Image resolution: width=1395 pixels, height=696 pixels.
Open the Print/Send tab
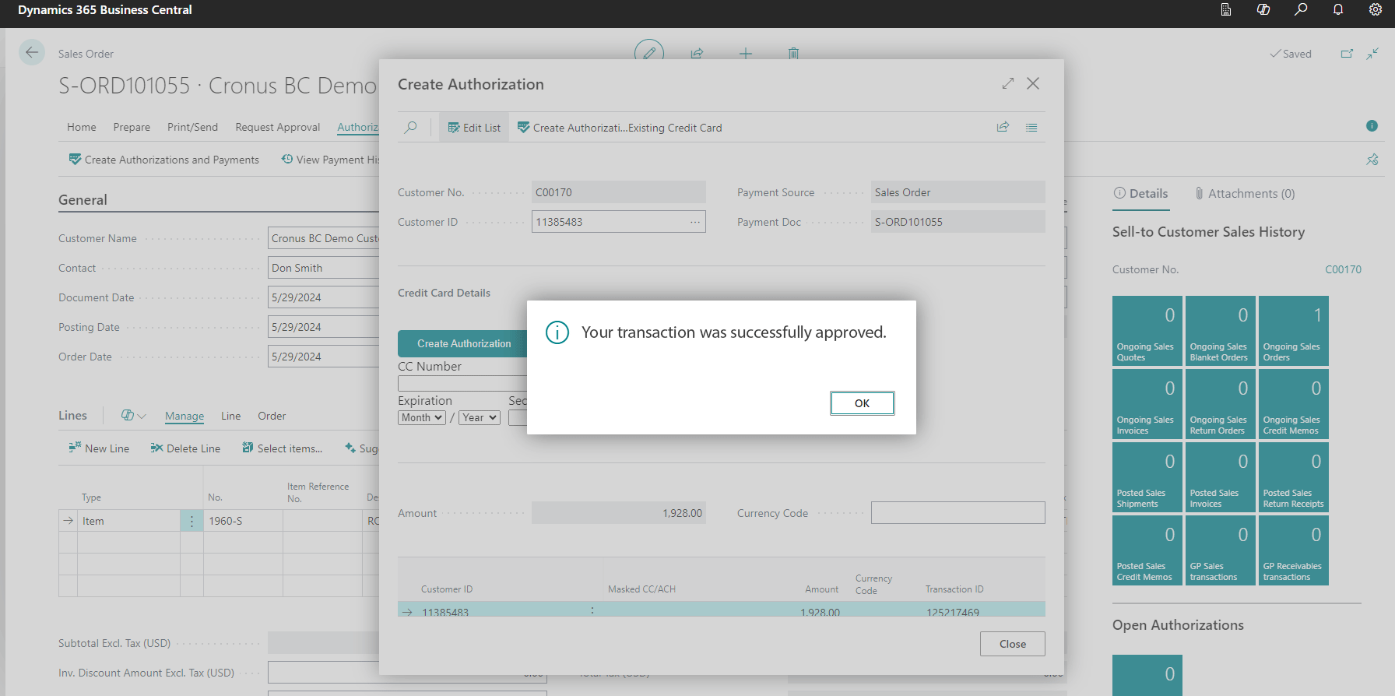192,127
